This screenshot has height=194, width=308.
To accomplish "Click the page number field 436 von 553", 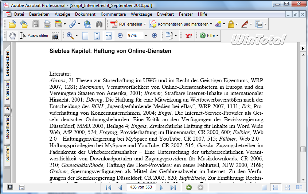I will (141, 187).
